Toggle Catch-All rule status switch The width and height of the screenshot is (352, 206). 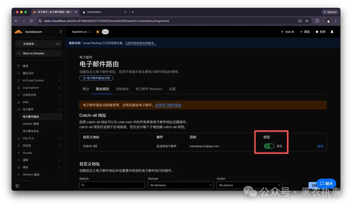coord(269,146)
